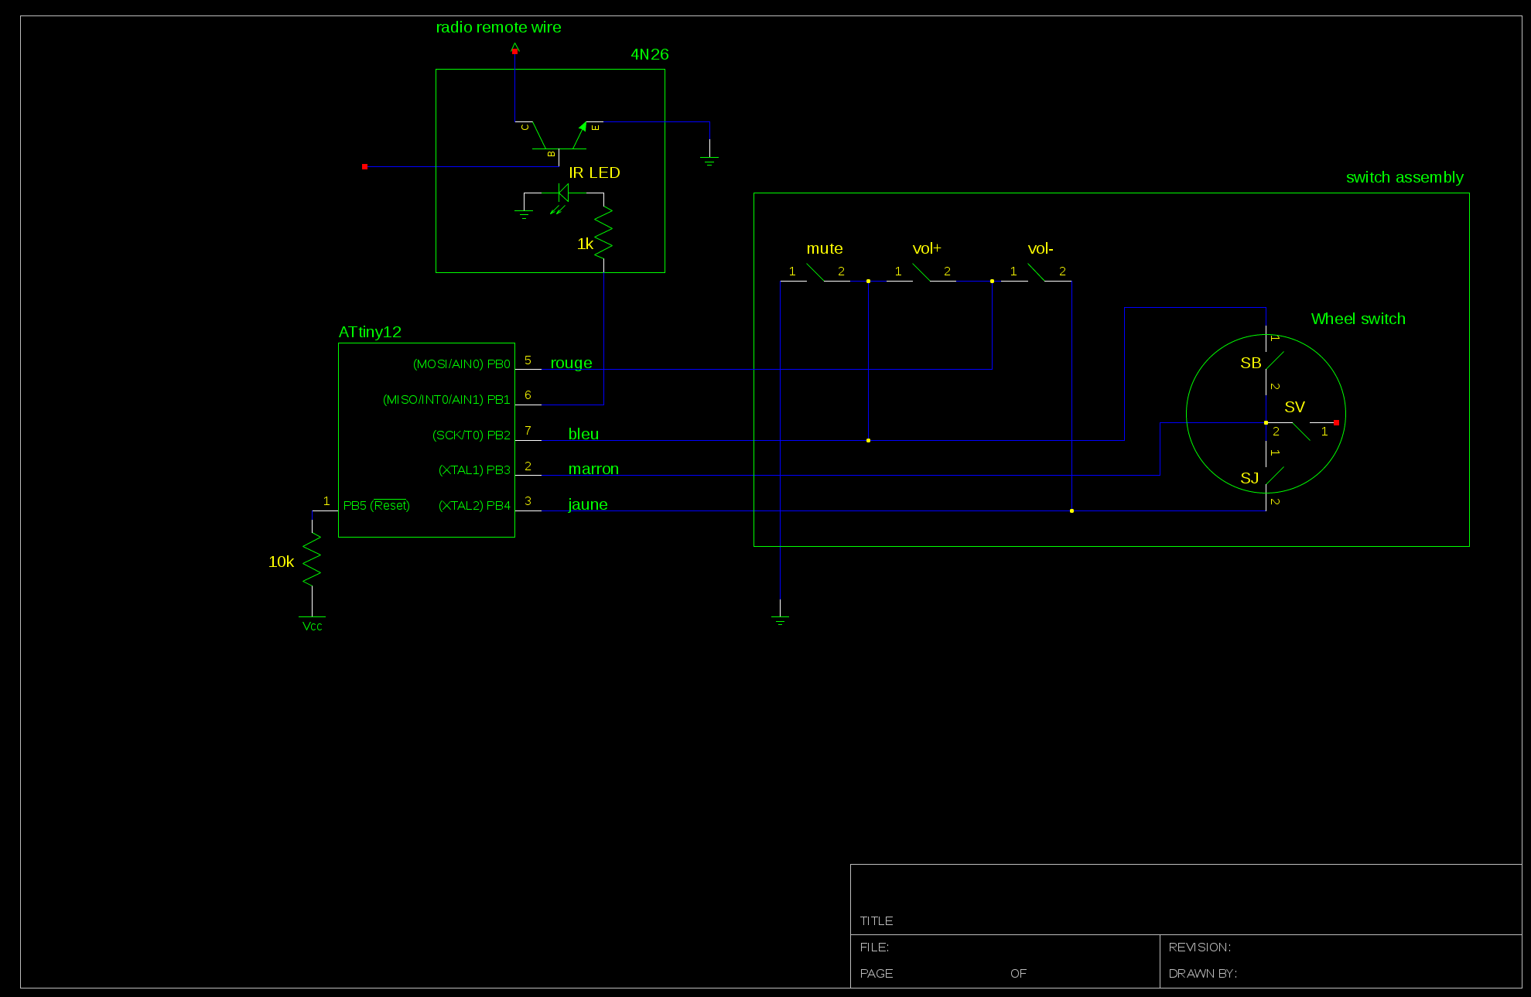Click the 'vol+' switch label
Viewport: 1531px width, 997px height.
[x=926, y=248]
